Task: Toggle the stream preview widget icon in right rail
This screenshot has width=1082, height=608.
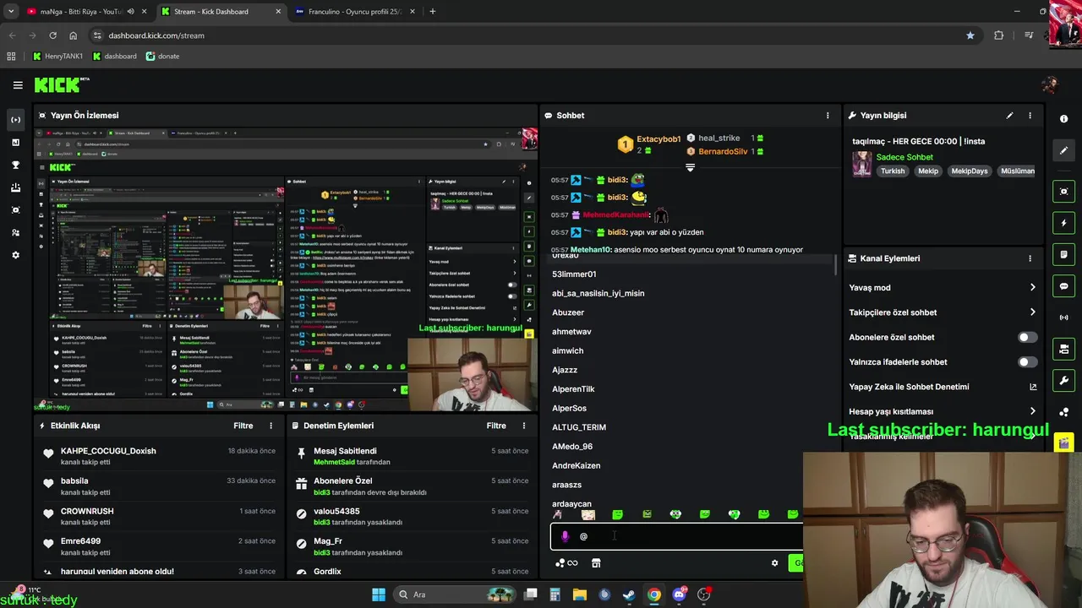Action: click(1064, 192)
